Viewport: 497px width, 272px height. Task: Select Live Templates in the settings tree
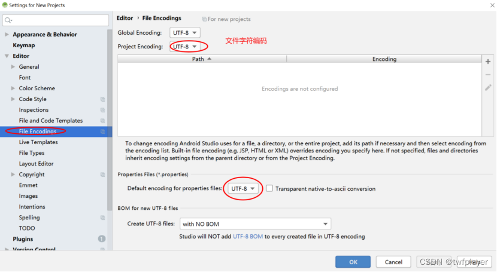[x=38, y=142]
